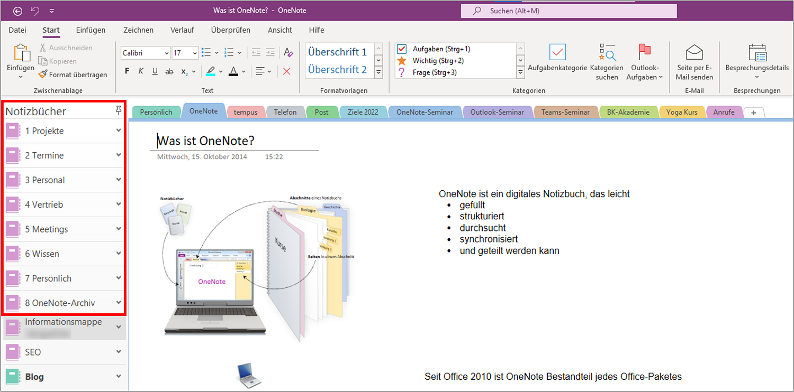Click the red X delete icon
The height and width of the screenshot is (392, 794).
click(x=287, y=71)
